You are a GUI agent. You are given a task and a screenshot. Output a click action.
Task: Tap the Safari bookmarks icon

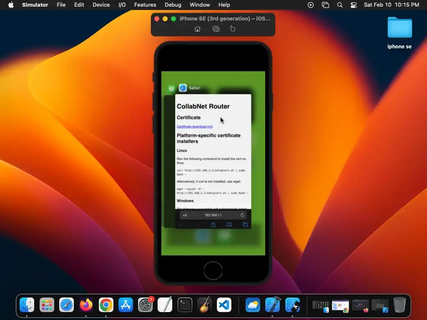click(229, 225)
